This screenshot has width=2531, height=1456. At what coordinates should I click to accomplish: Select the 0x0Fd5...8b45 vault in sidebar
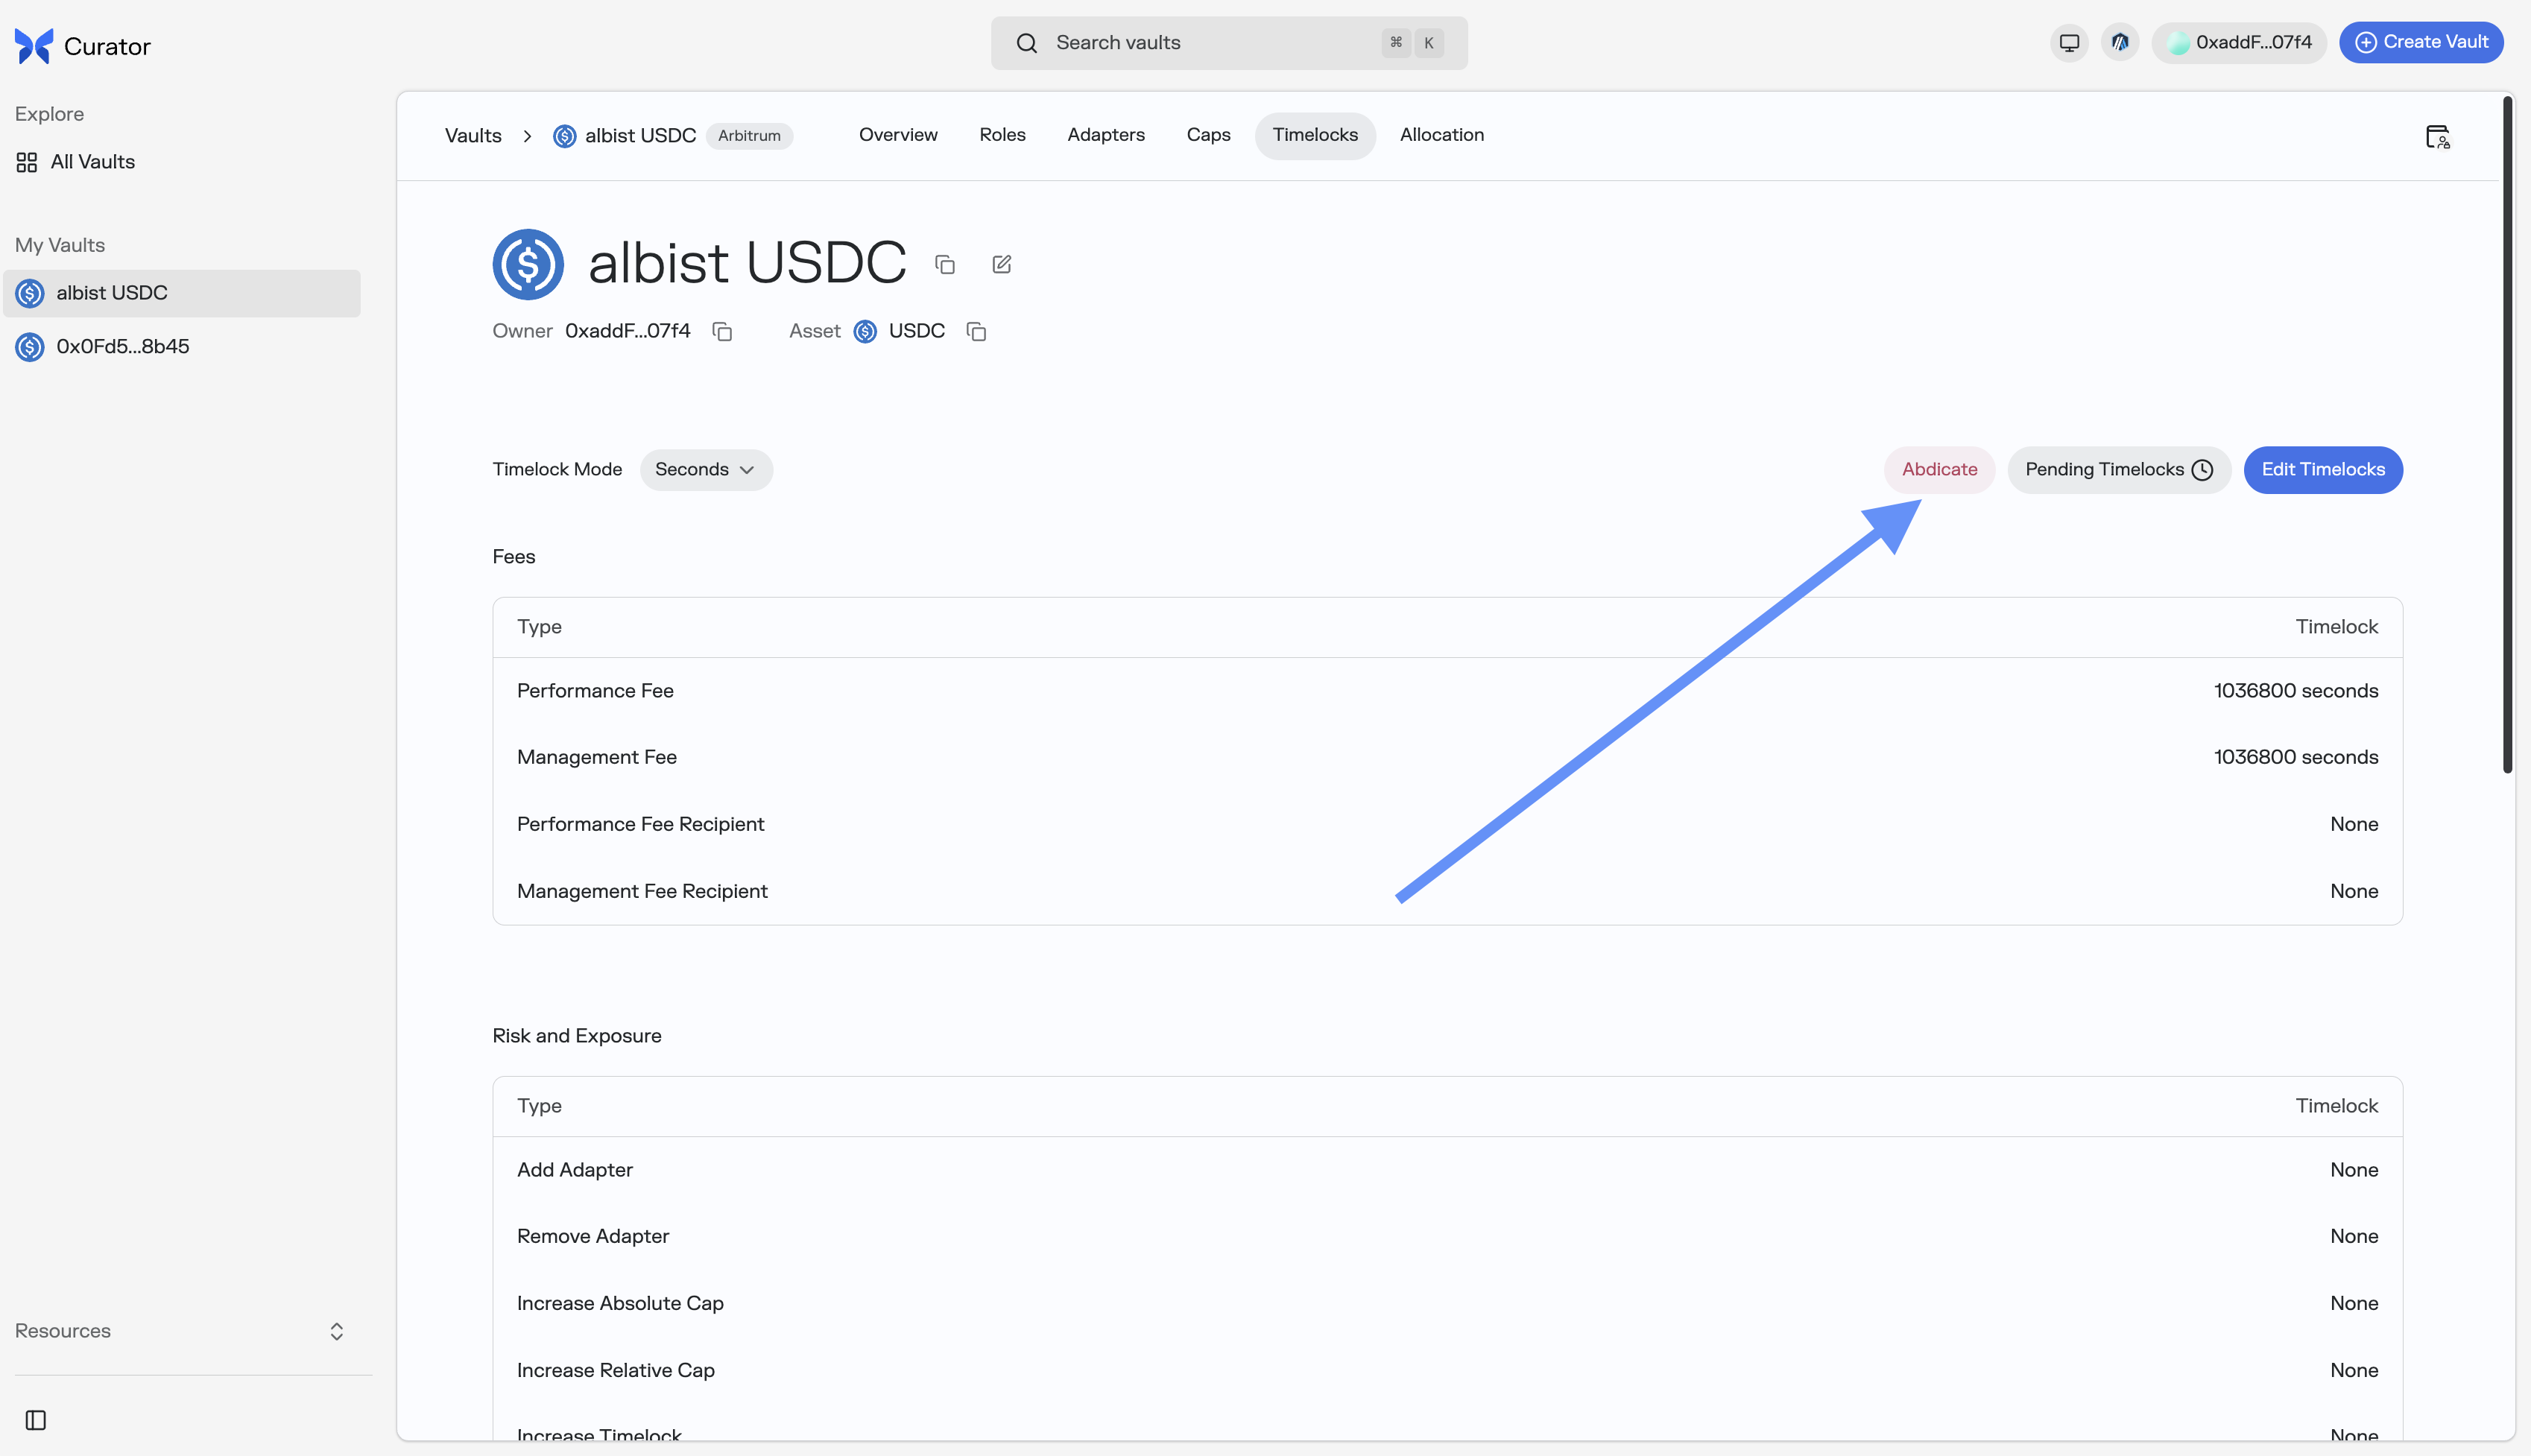(x=122, y=347)
